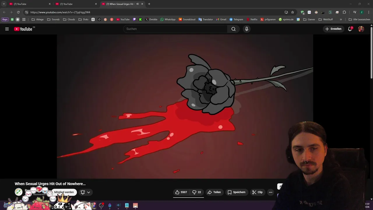Bookmark this page with the star

293,12
